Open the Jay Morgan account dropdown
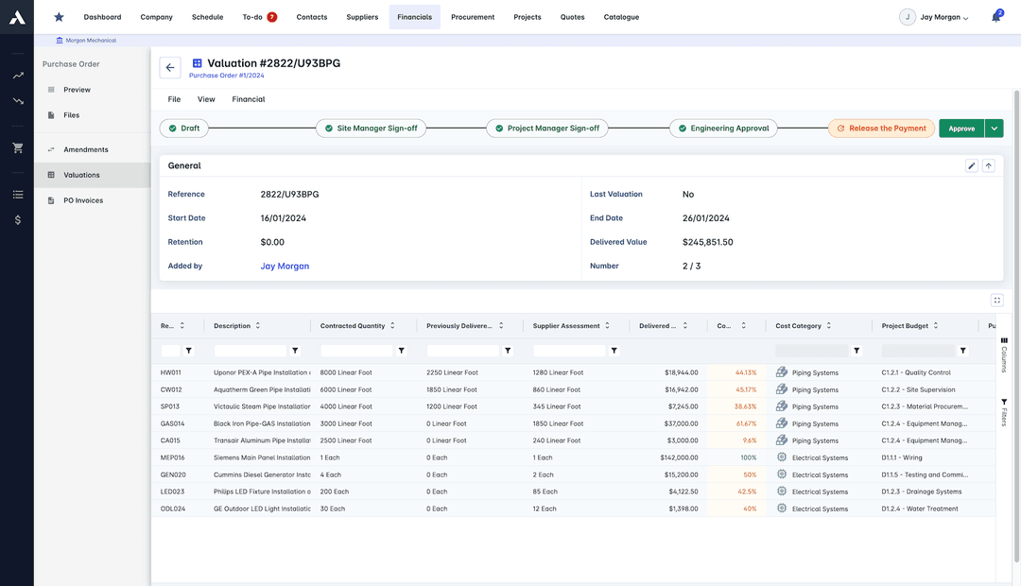Image resolution: width=1021 pixels, height=586 pixels. point(941,16)
